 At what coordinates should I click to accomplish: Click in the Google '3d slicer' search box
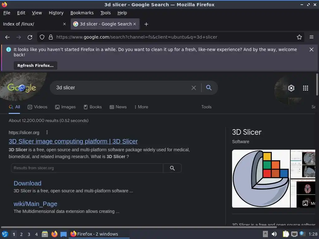pyautogui.click(x=122, y=88)
